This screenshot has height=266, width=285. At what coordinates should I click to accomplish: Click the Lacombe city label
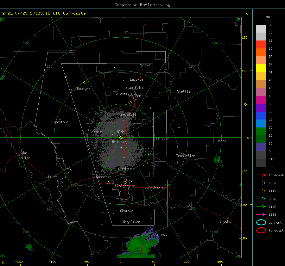pyautogui.click(x=136, y=79)
